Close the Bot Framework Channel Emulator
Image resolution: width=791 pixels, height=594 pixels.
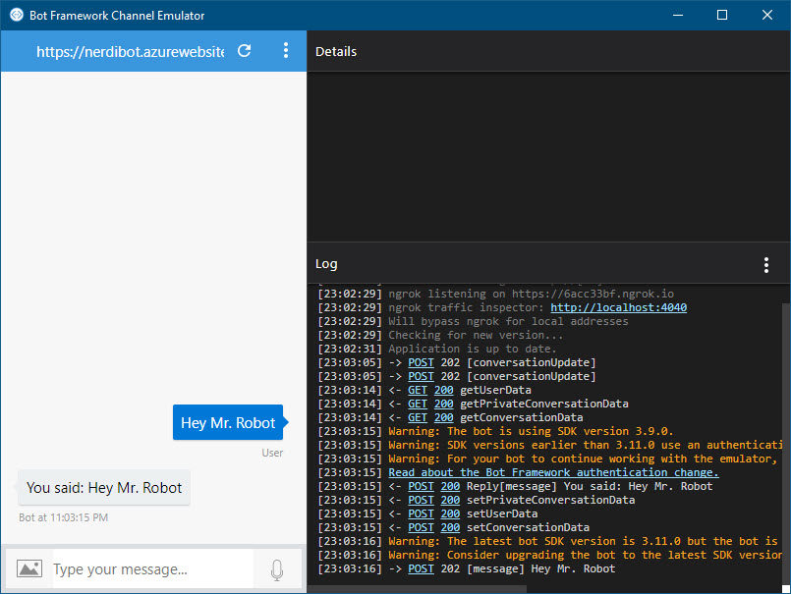tap(766, 15)
